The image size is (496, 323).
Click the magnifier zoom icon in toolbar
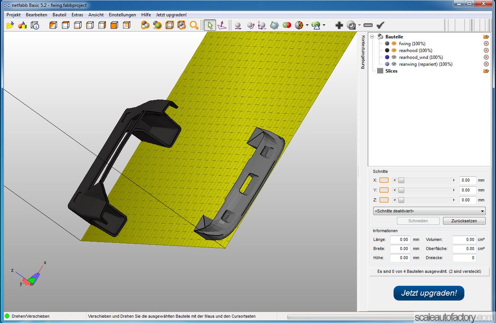point(194,25)
